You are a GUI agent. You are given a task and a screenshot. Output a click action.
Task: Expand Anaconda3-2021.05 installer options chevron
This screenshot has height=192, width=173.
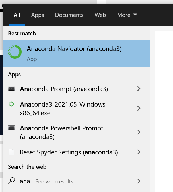point(139,108)
